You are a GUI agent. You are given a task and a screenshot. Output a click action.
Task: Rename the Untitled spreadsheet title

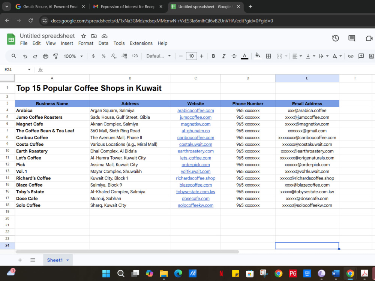pos(47,36)
